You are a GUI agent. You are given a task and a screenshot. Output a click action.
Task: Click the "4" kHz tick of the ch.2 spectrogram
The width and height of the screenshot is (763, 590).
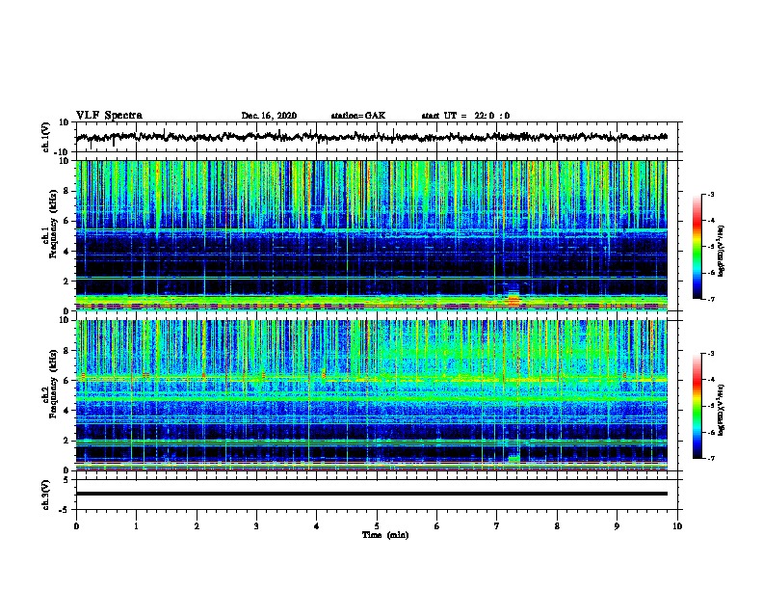click(66, 411)
